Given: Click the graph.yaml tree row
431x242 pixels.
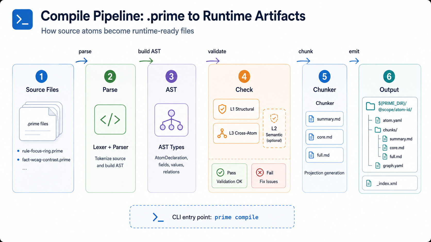Looking at the screenshot, I should tap(389, 166).
